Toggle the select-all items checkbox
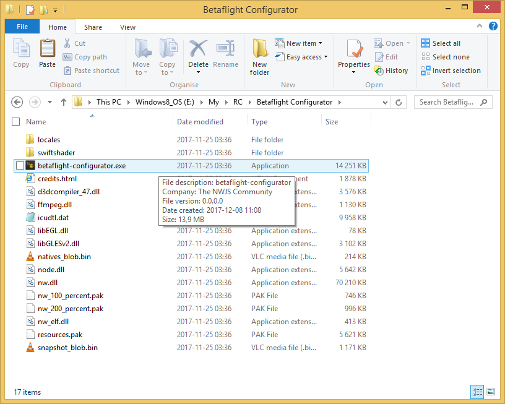This screenshot has width=505, height=404. click(x=16, y=122)
